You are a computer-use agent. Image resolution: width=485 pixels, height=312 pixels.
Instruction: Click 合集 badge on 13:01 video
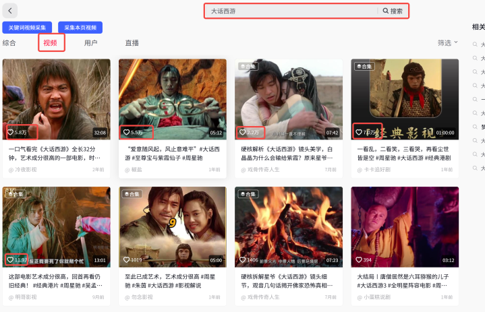[x=16, y=194]
